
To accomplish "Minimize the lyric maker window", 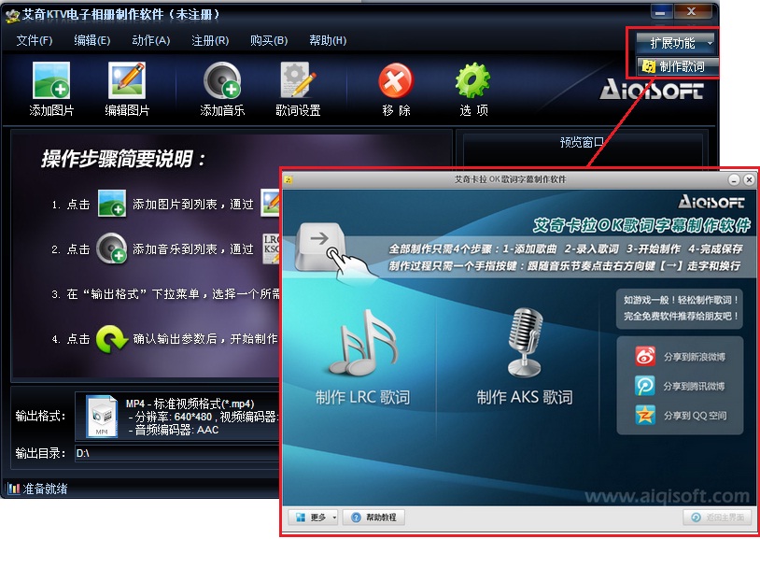I will pyautogui.click(x=734, y=180).
